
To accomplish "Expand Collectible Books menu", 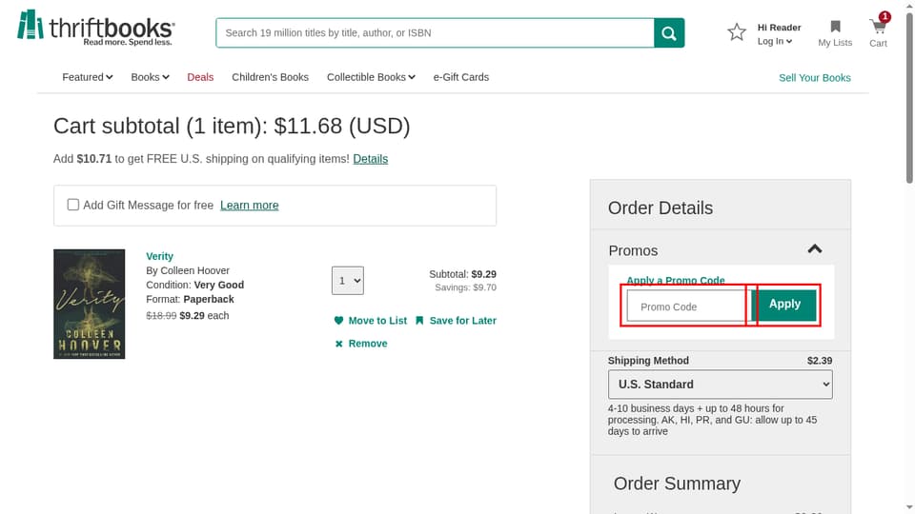I will 371,77.
